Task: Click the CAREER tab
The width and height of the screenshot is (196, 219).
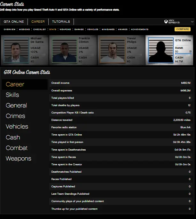Action: pyautogui.click(x=38, y=22)
